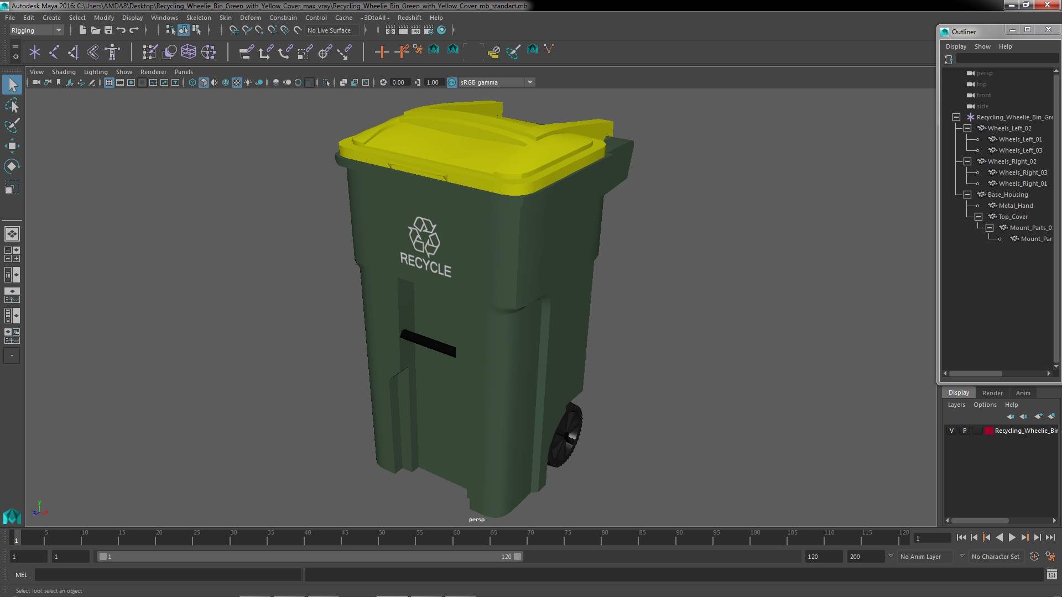This screenshot has height=597, width=1062.
Task: Click No Live Surface button
Action: (x=329, y=30)
